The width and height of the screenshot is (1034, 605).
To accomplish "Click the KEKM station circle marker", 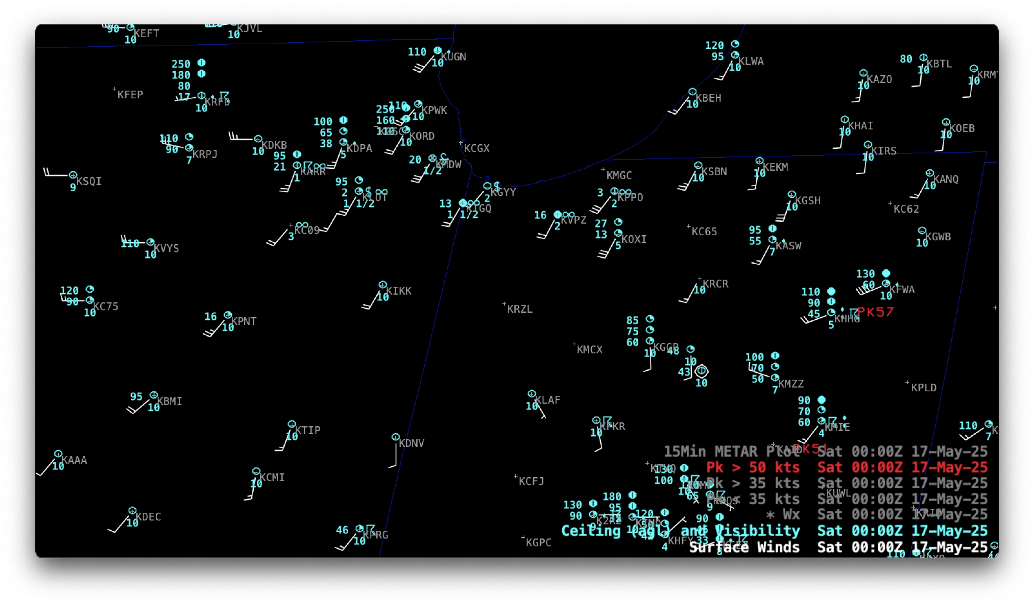I will pos(760,161).
